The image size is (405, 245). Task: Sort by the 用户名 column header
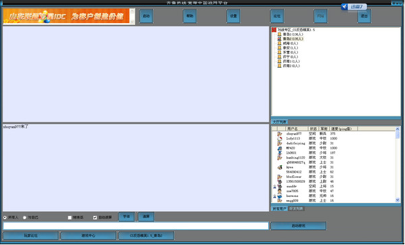(297, 129)
